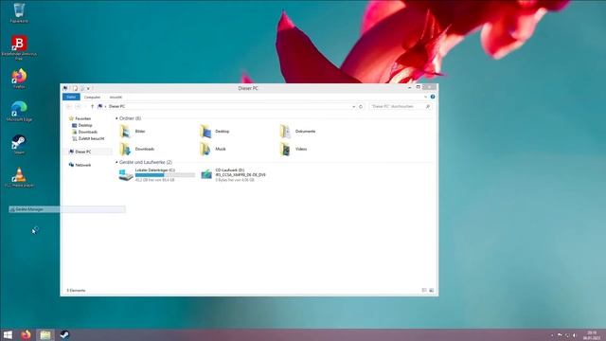Select Steam desktop shortcut

pyautogui.click(x=19, y=144)
